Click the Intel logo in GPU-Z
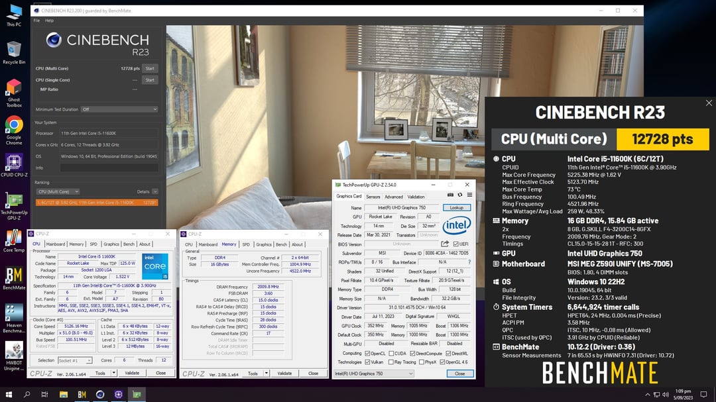The width and height of the screenshot is (716, 402). coord(457,225)
